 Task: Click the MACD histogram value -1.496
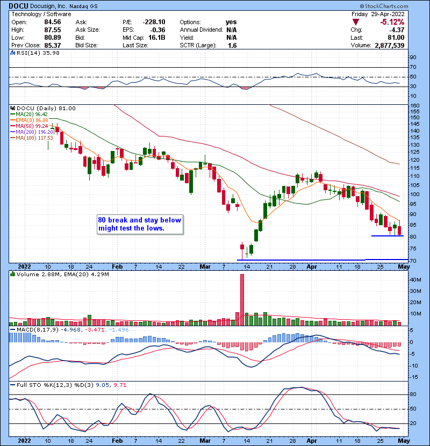[x=118, y=330]
